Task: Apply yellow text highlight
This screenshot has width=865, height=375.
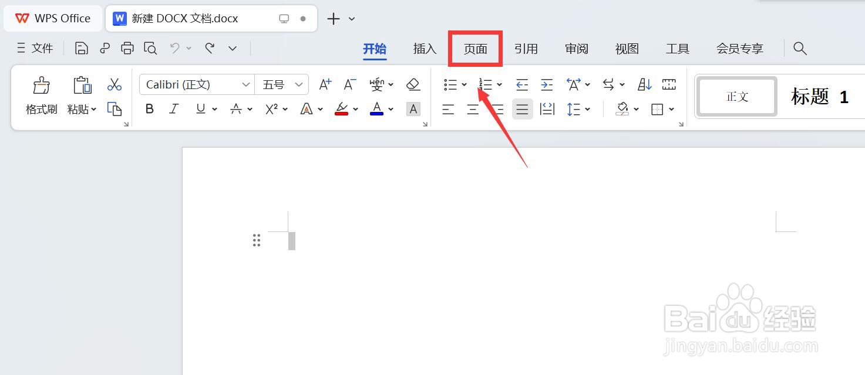Action: click(x=342, y=108)
